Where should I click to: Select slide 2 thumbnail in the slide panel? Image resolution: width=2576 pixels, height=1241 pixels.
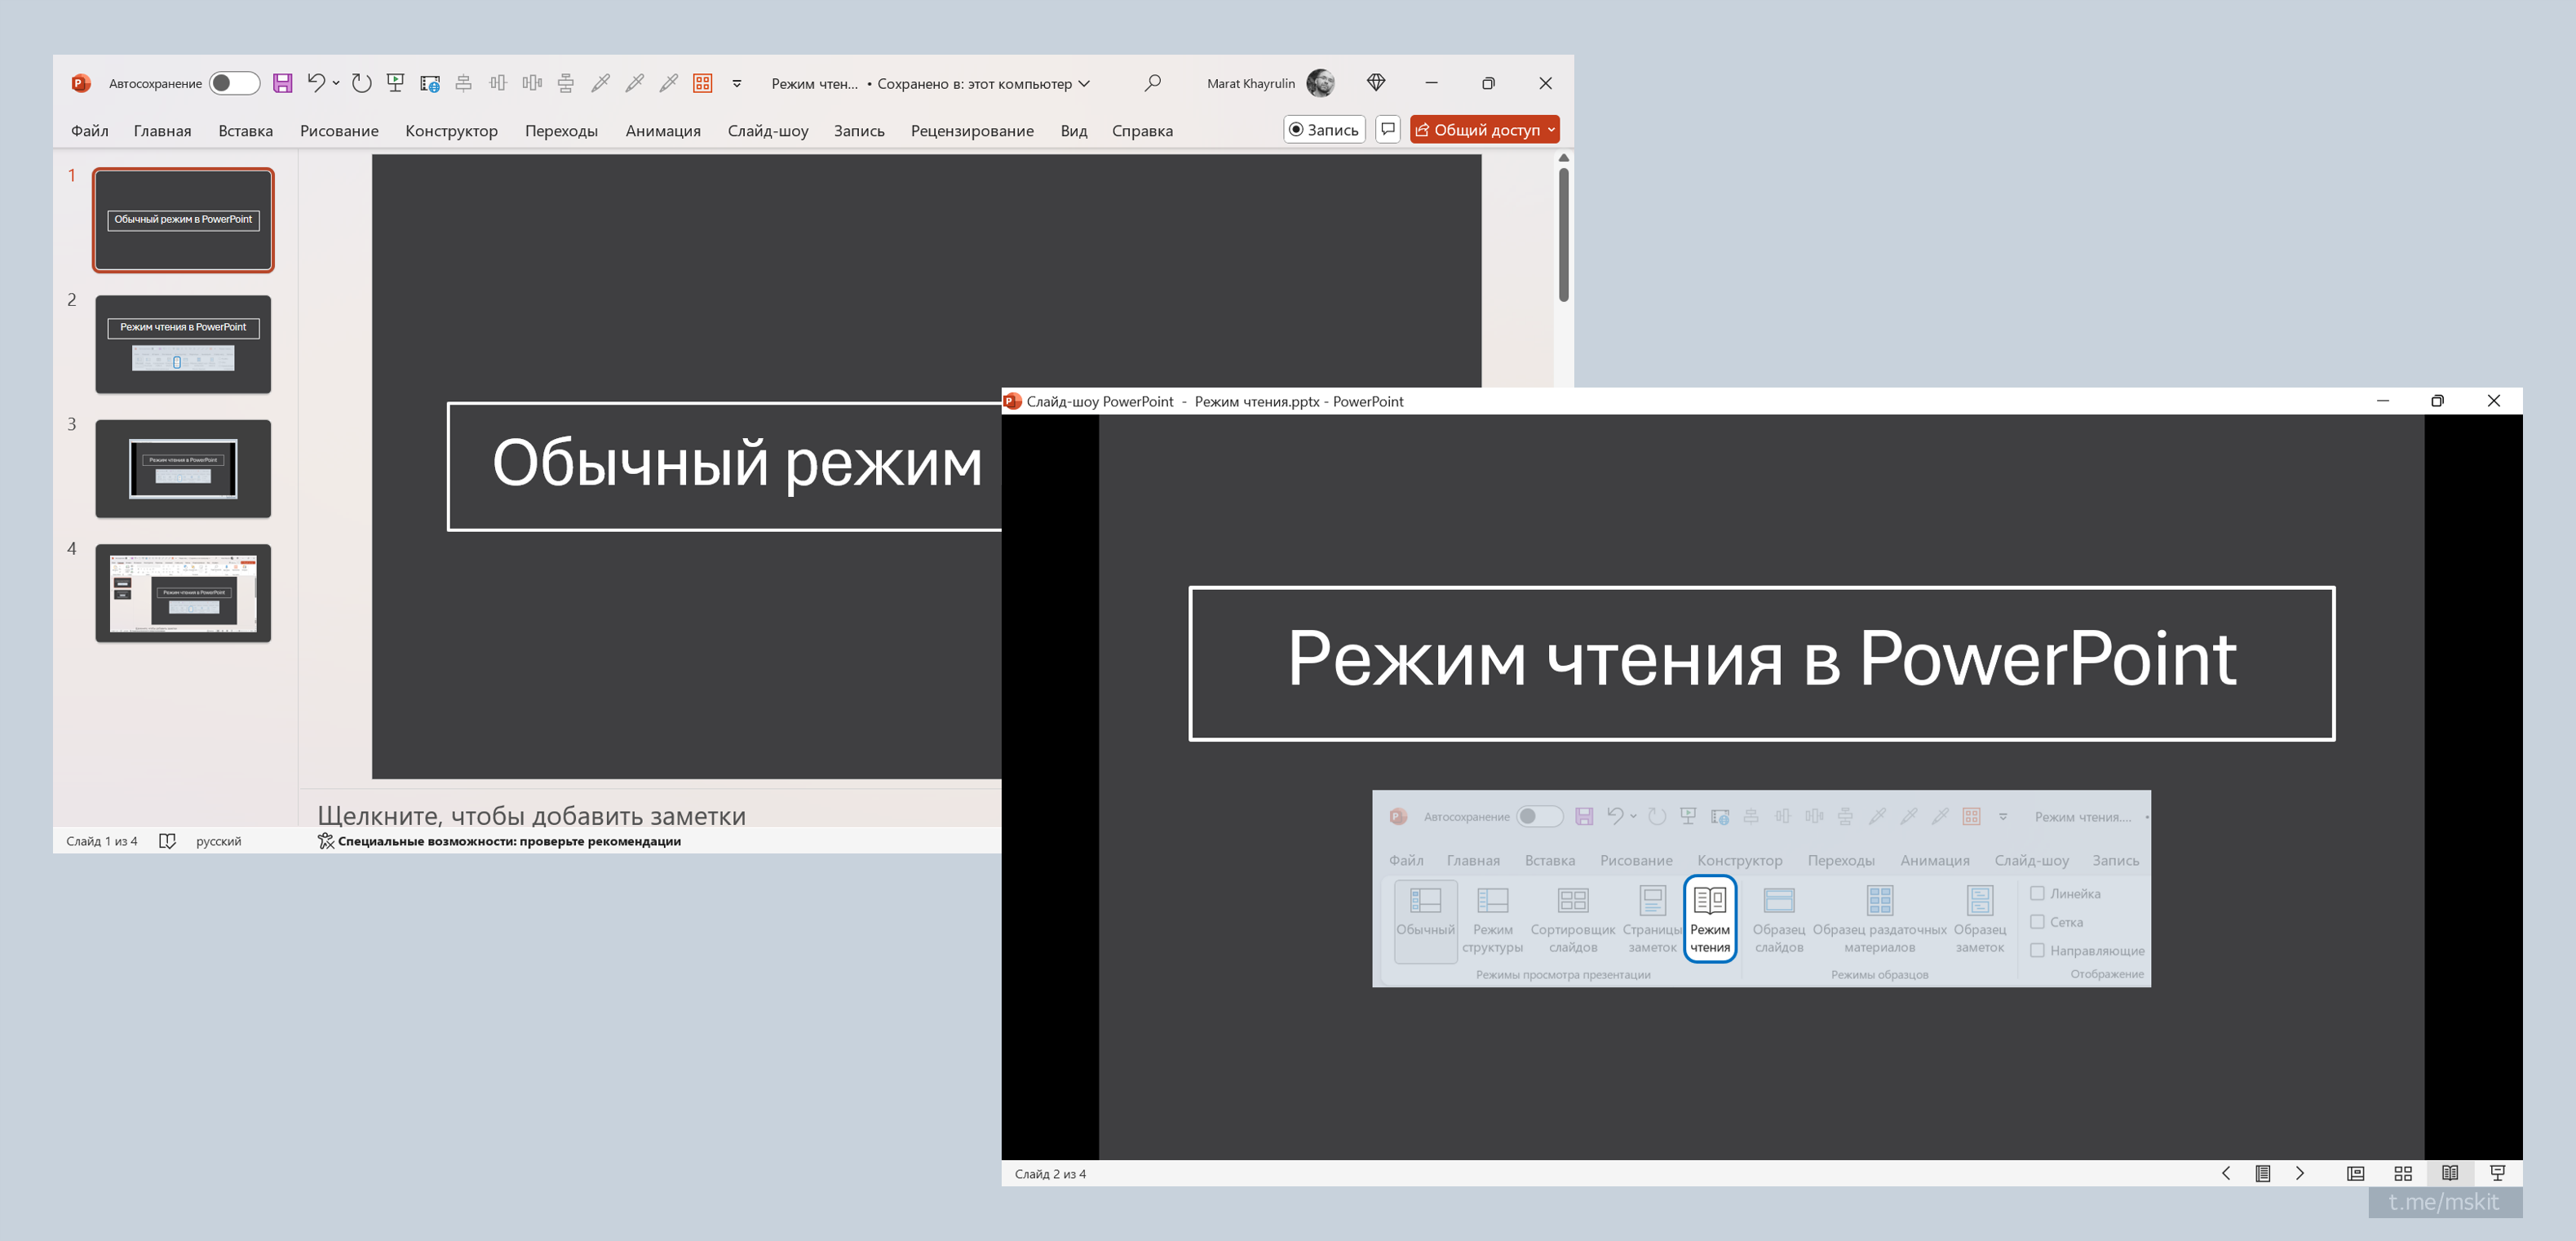pyautogui.click(x=183, y=344)
